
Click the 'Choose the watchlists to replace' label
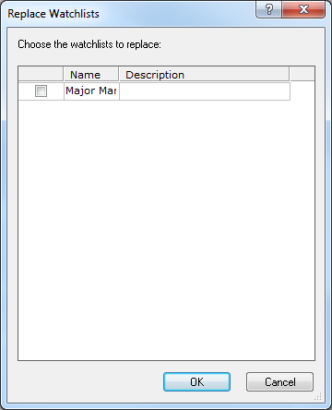(x=89, y=44)
